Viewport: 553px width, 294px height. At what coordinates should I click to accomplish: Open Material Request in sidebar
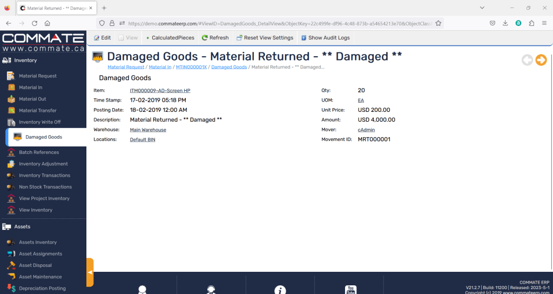point(37,76)
